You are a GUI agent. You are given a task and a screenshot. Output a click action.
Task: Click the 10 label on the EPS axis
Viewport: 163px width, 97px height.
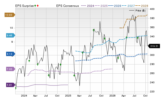(x=11, y=28)
